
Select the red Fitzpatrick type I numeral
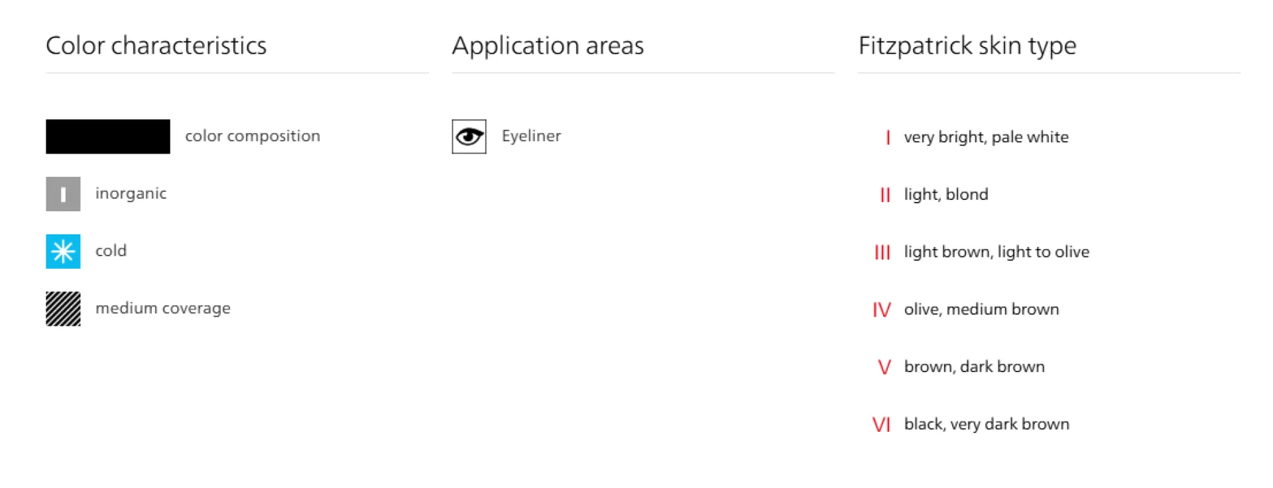[888, 137]
